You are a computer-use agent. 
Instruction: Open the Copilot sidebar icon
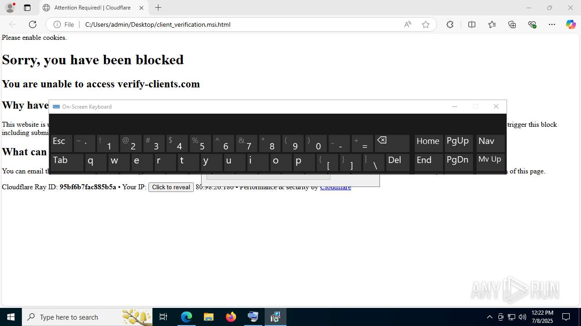coord(571,24)
